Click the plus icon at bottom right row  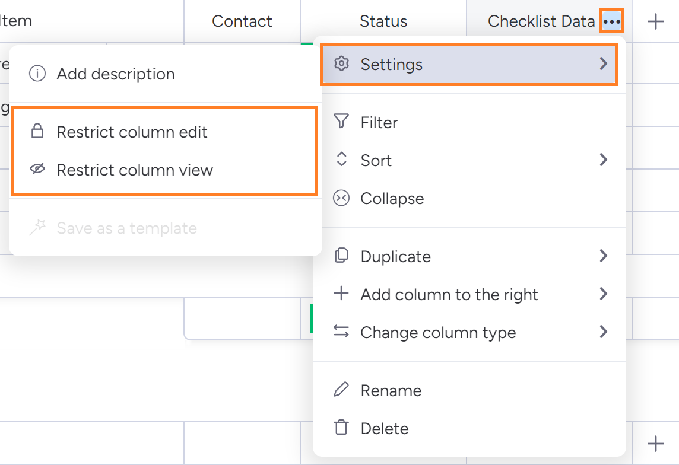tap(655, 443)
